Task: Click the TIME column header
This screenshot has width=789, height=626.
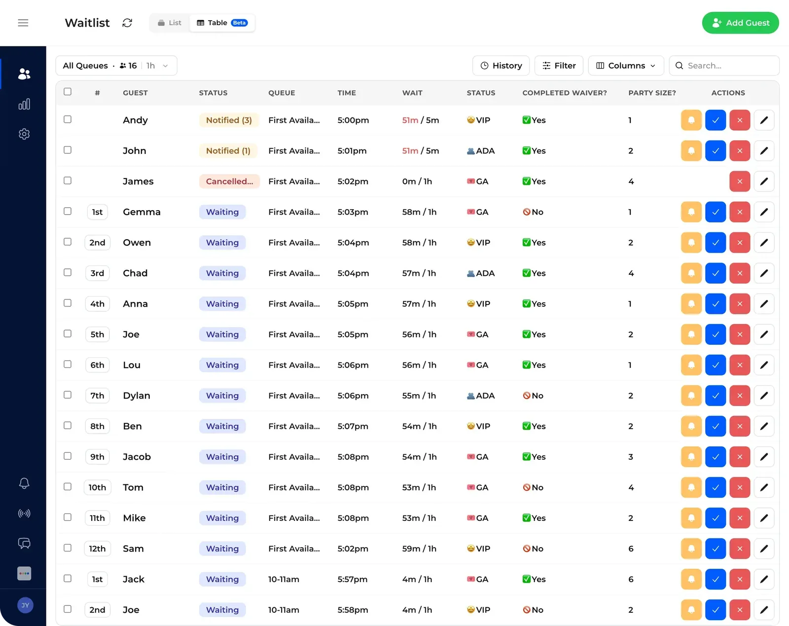Action: 347,93
